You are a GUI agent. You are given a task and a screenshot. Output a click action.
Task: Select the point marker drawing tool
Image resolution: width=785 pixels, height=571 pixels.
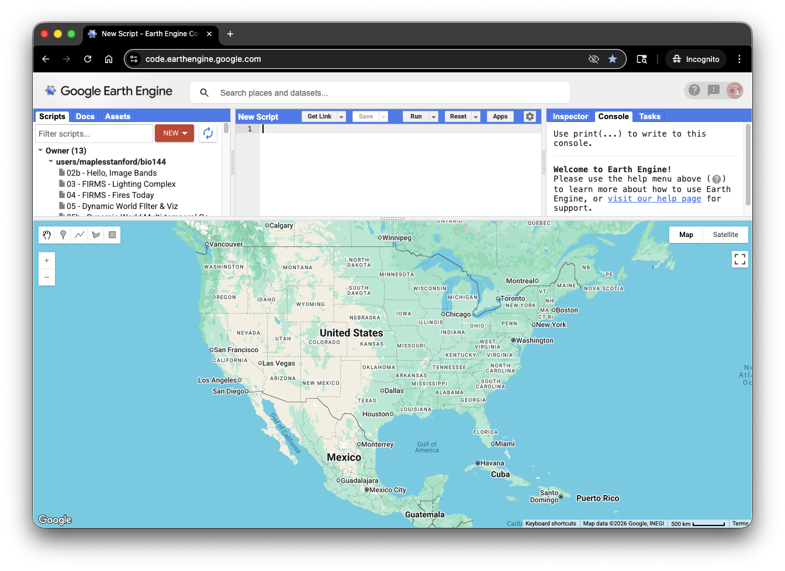(x=63, y=235)
